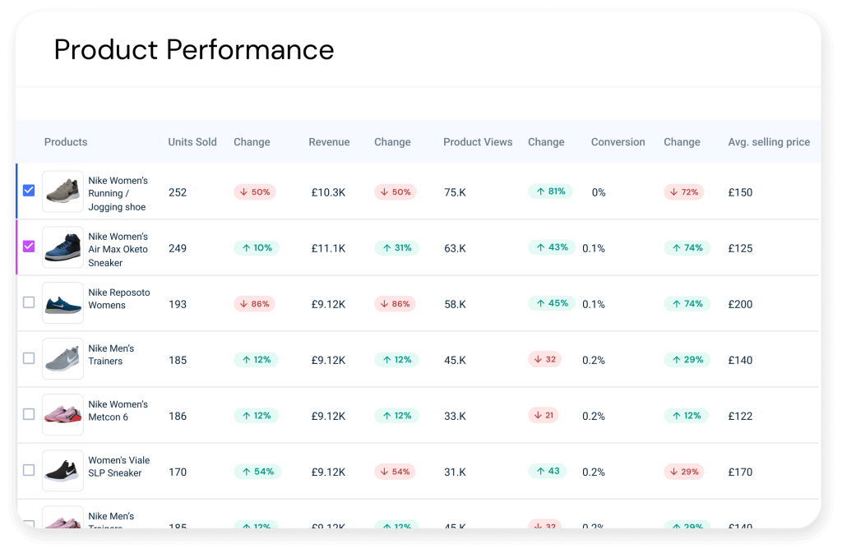Sort by the Revenue column header
This screenshot has width=842, height=553.
tap(329, 141)
